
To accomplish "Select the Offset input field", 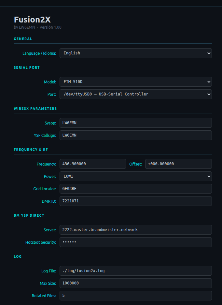I will (x=178, y=164).
